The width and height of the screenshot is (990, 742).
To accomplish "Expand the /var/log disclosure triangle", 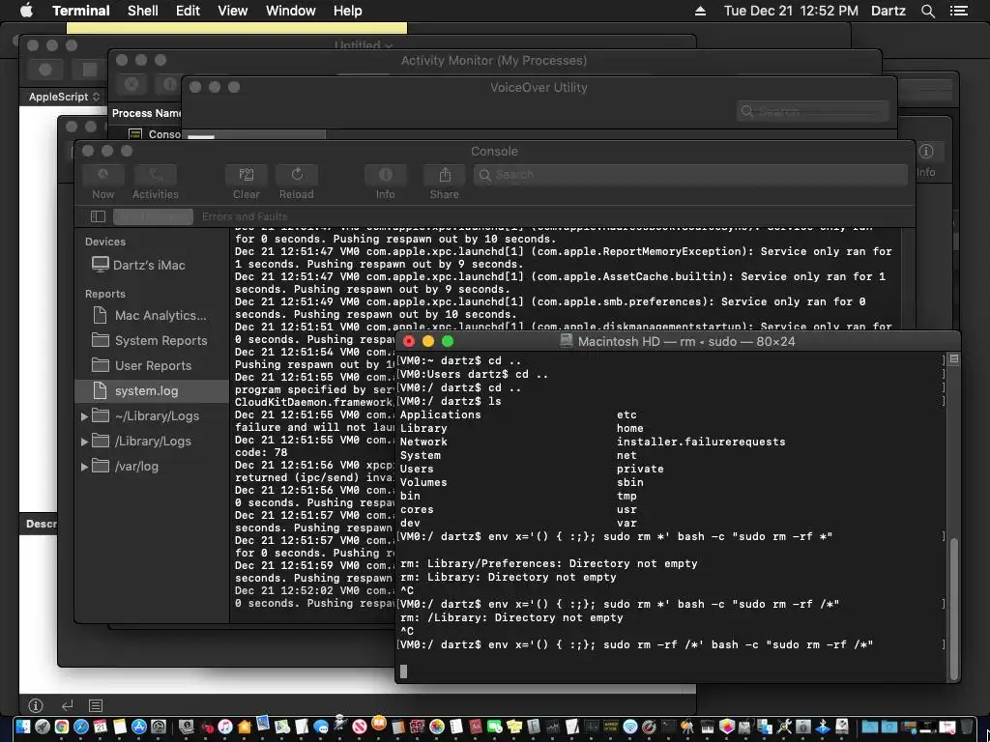I will point(85,467).
